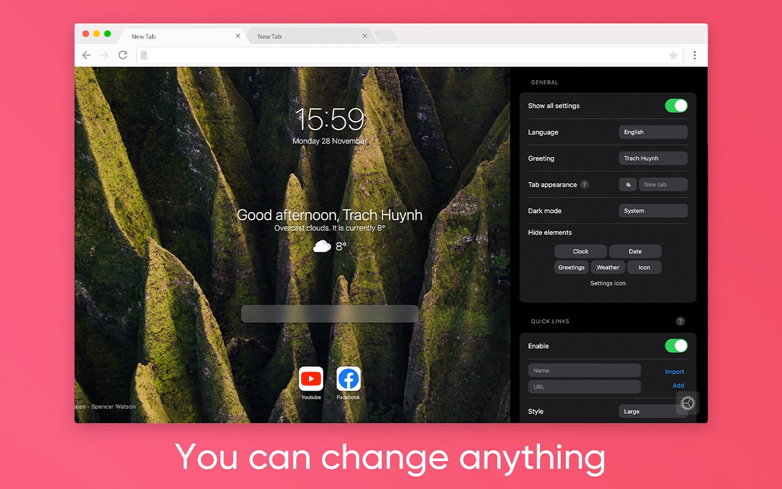This screenshot has height=489, width=782.
Task: Open the Facebook quick link icon
Action: [348, 379]
